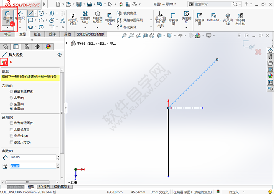Image resolution: width=274 pixels, height=194 pixels.
Task: Select the Sketch Fillet tool
Action: 52,27
